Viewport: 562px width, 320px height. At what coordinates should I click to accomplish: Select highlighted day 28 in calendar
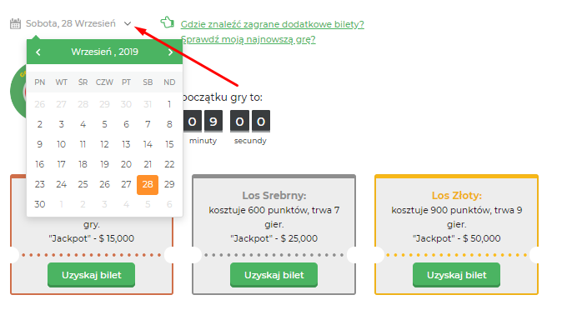[148, 184]
